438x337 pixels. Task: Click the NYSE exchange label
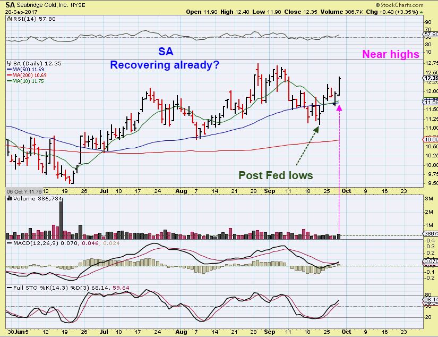point(78,5)
